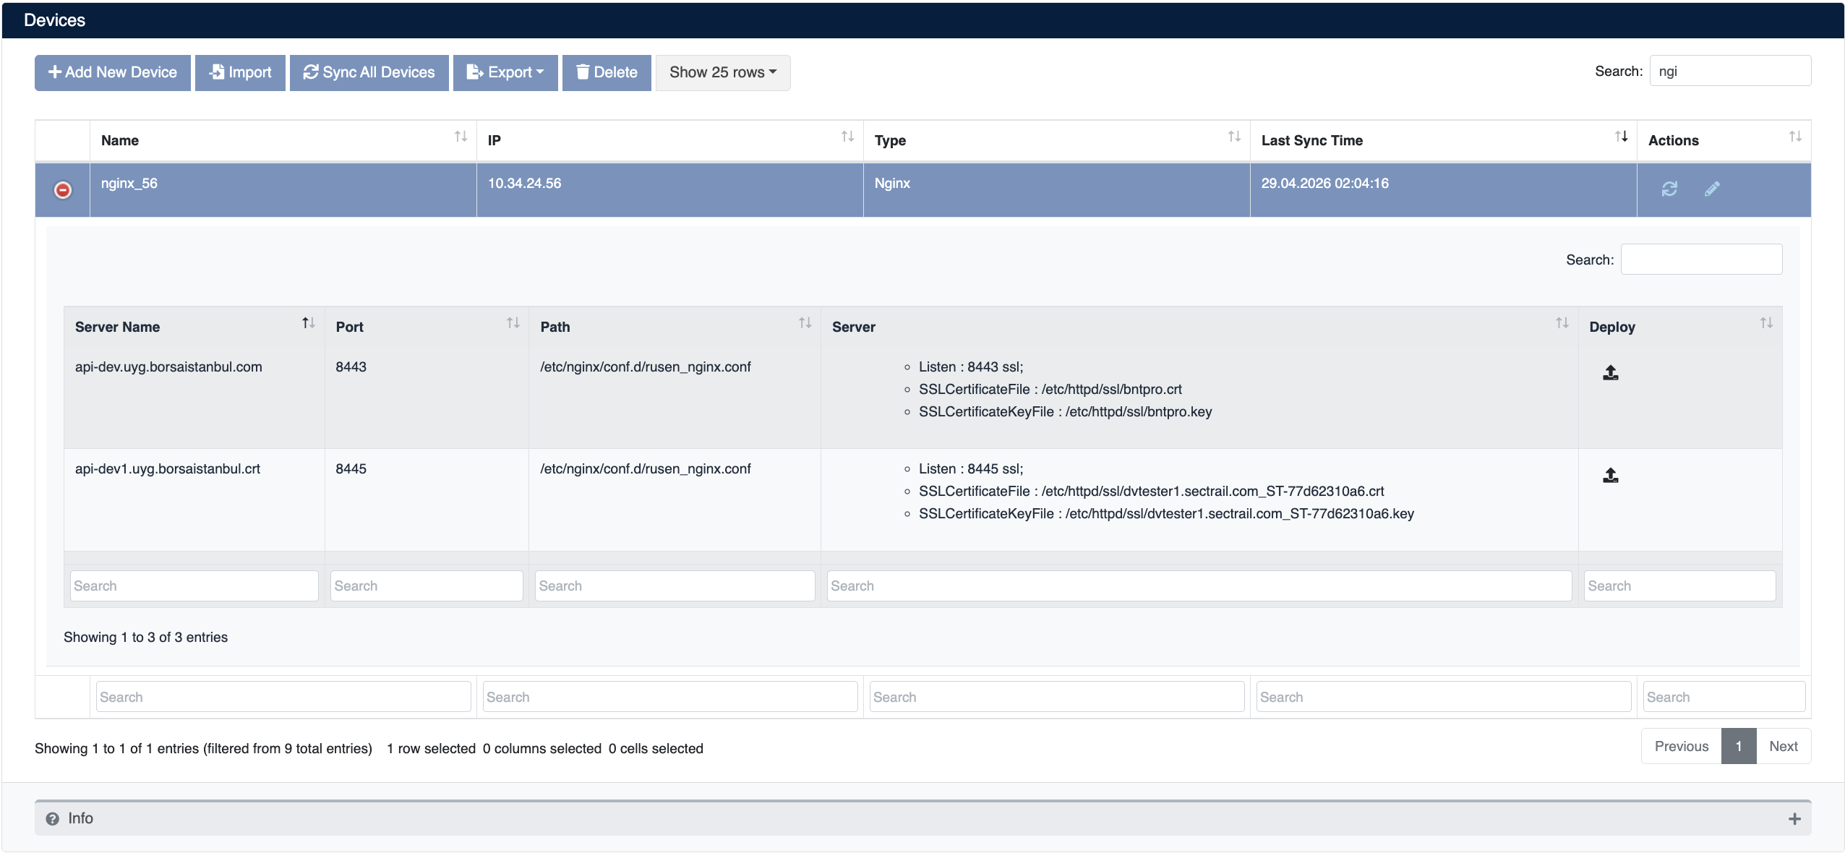The height and width of the screenshot is (853, 1845).
Task: Click api-dev.uyg.borsaistanbul.com server name
Action: [168, 367]
